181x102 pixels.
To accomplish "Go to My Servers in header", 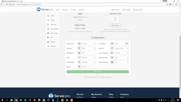I will [x=115, y=10].
